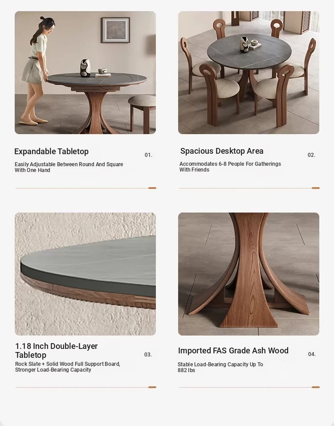Open the woman adjusting tabletop photo

pyautogui.click(x=85, y=73)
